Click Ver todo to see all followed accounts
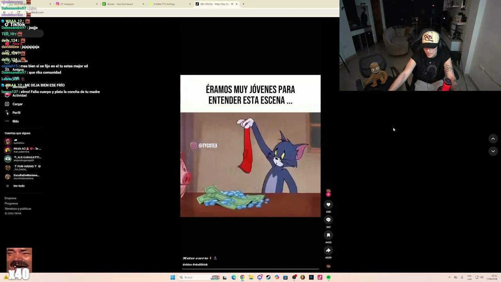Screen dimensions: 501x282 coord(19,186)
